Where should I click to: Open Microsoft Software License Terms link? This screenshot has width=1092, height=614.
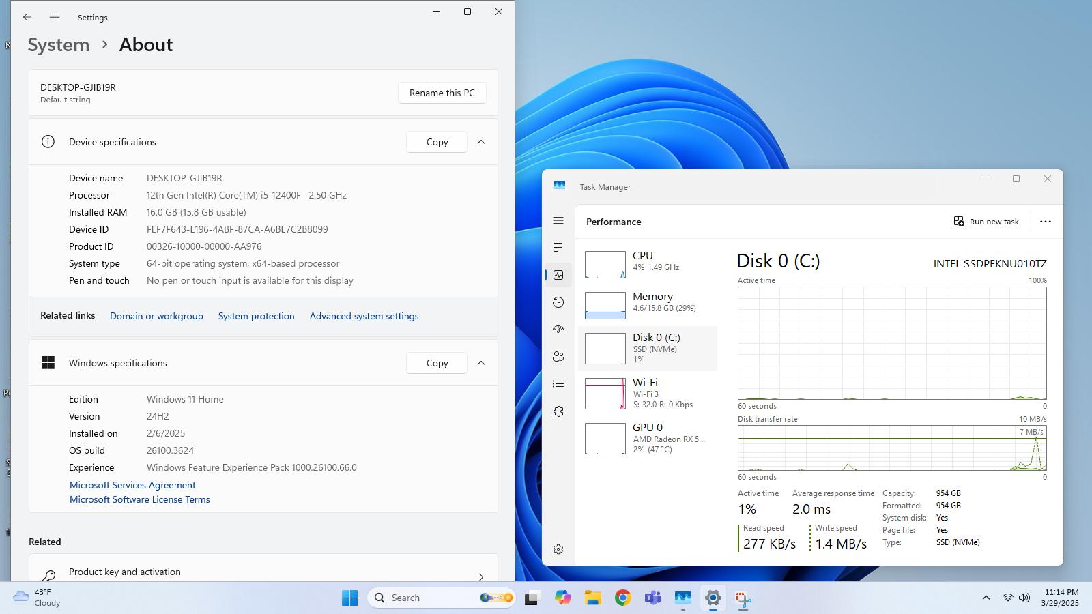140,499
